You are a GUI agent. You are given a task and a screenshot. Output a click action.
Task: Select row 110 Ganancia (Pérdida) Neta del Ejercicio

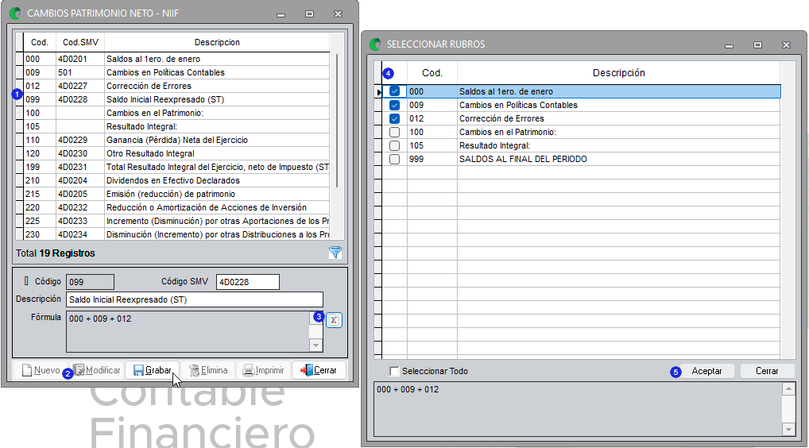click(x=176, y=140)
